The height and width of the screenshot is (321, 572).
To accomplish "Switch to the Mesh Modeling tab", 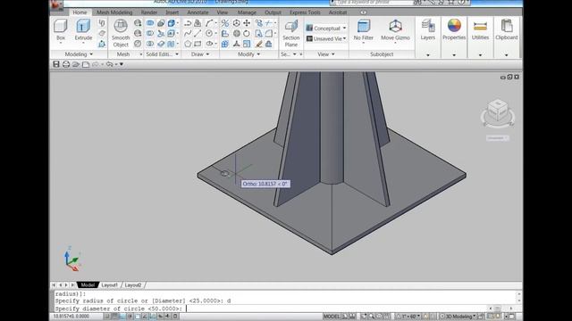I will click(x=114, y=12).
